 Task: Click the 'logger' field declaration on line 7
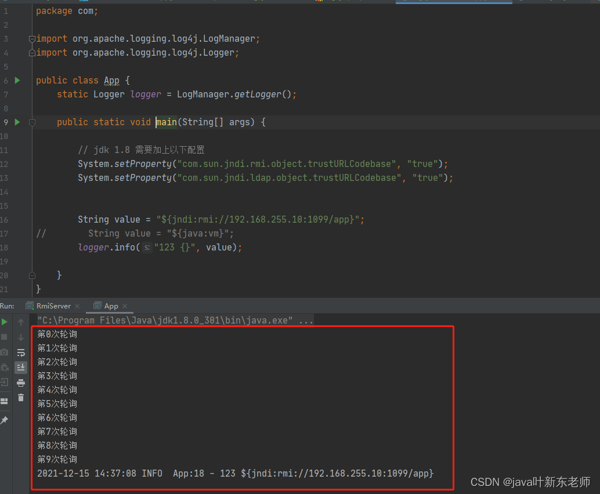point(146,95)
